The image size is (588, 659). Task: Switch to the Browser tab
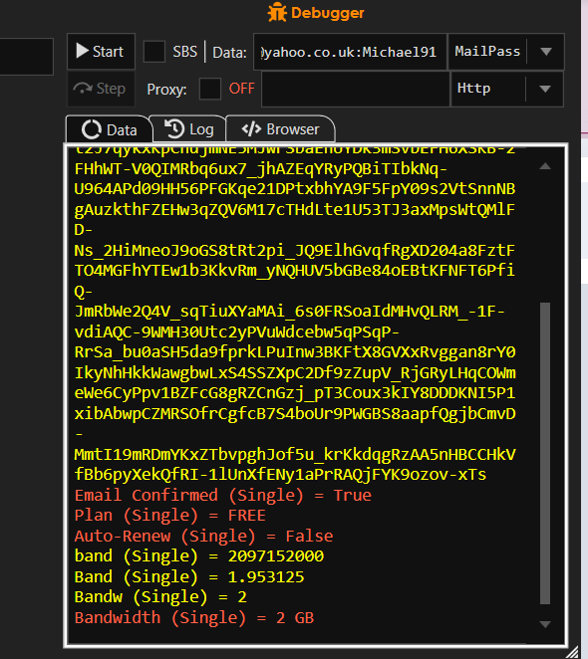[x=281, y=129]
